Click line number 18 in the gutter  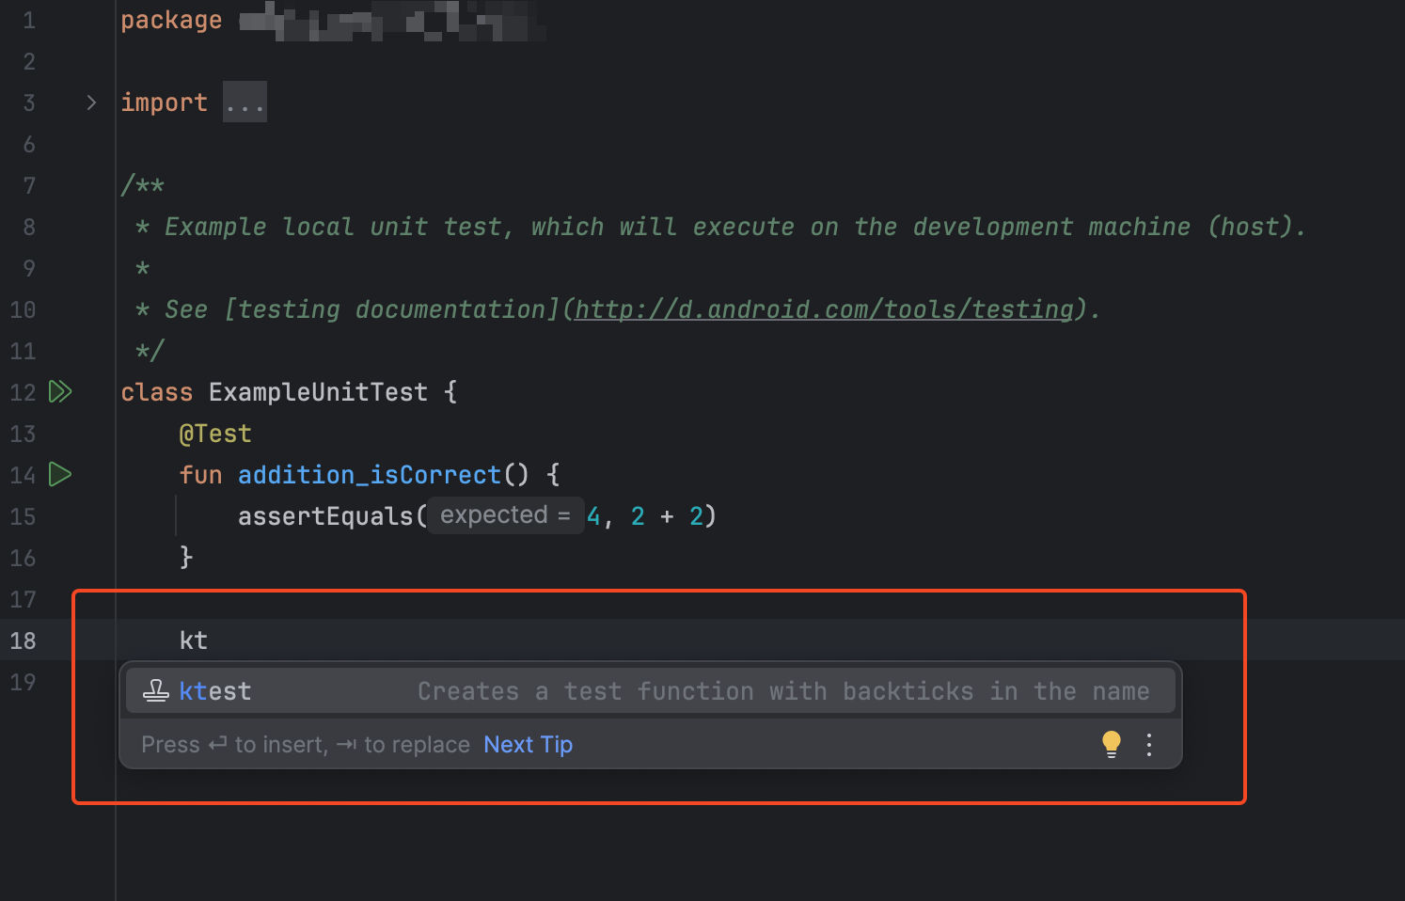(x=23, y=640)
